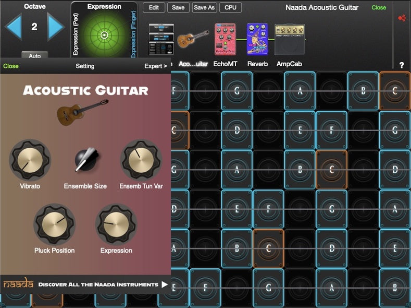Play the D pad in the second row

pyautogui.click(x=236, y=130)
